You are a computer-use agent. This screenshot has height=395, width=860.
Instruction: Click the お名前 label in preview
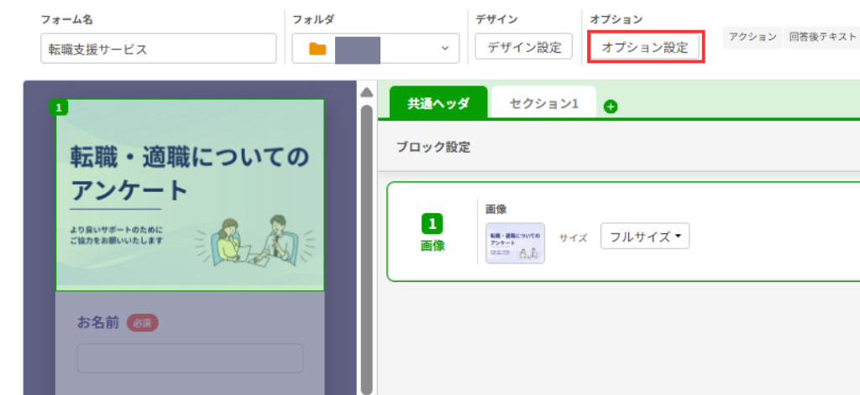[98, 323]
